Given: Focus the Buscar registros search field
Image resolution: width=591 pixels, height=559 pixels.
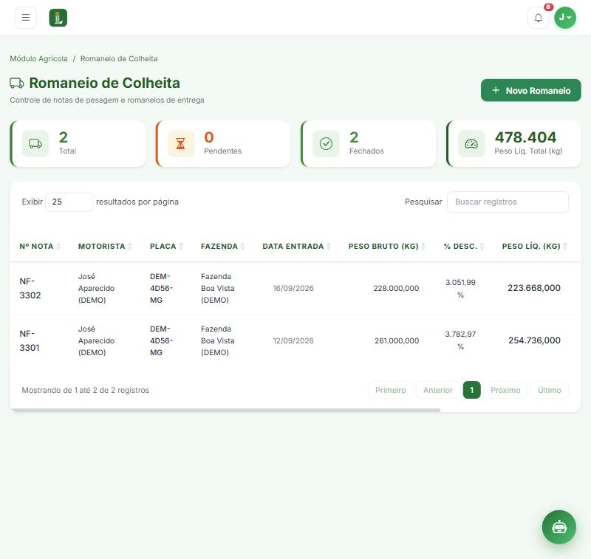Looking at the screenshot, I should pos(508,202).
